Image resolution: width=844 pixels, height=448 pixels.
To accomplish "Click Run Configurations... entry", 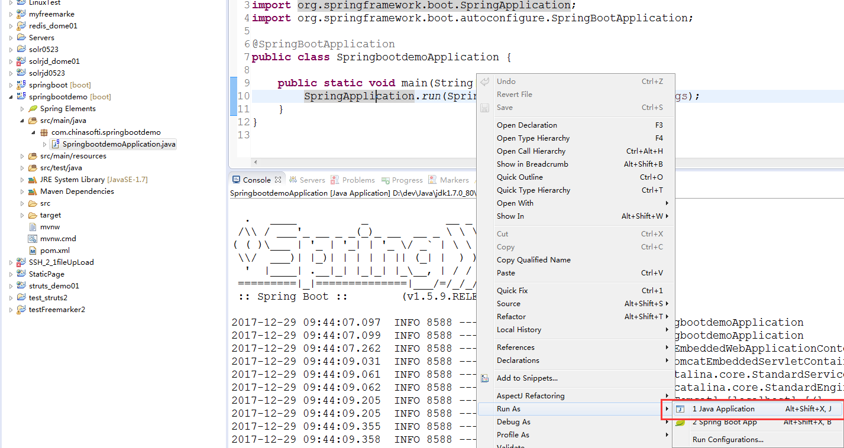I will click(758, 440).
